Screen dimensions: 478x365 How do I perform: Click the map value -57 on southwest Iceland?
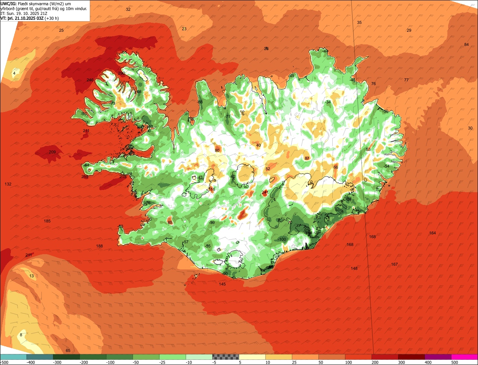186,242
